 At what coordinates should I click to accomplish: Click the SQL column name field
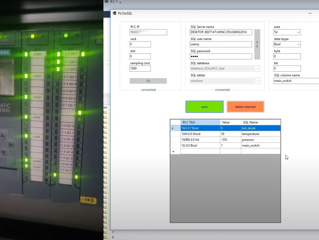pos(296,81)
